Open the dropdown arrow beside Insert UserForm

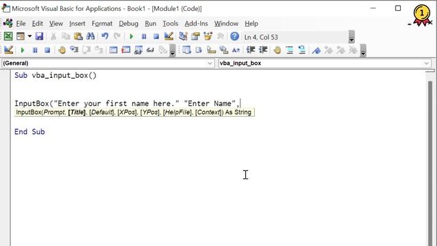29,36
